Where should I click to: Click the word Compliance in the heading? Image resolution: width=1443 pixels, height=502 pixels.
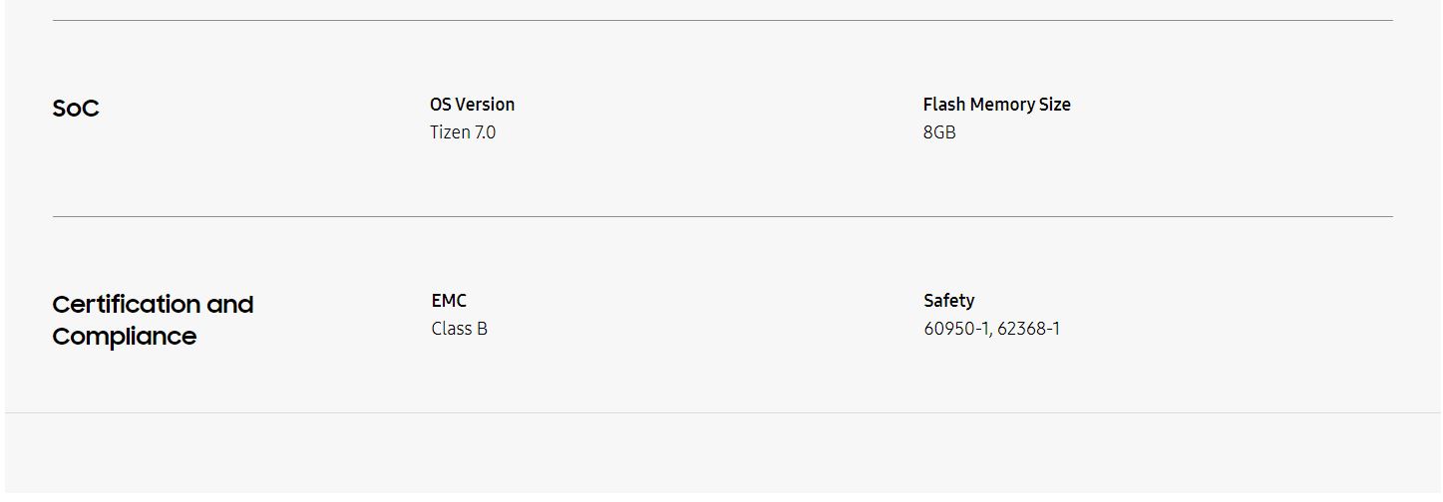click(x=125, y=337)
